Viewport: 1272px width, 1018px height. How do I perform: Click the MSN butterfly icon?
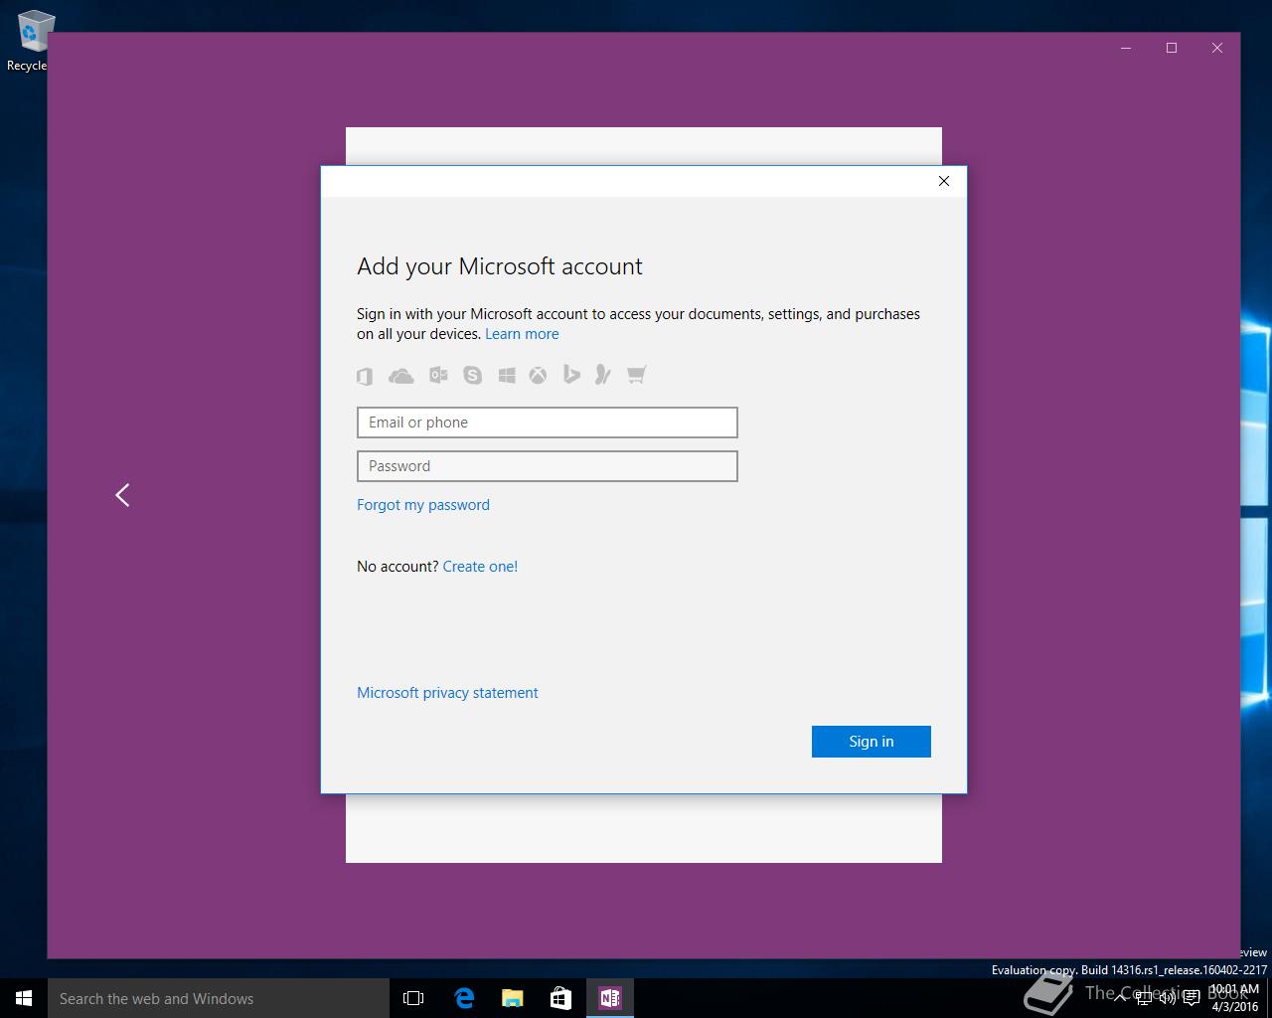coord(602,374)
